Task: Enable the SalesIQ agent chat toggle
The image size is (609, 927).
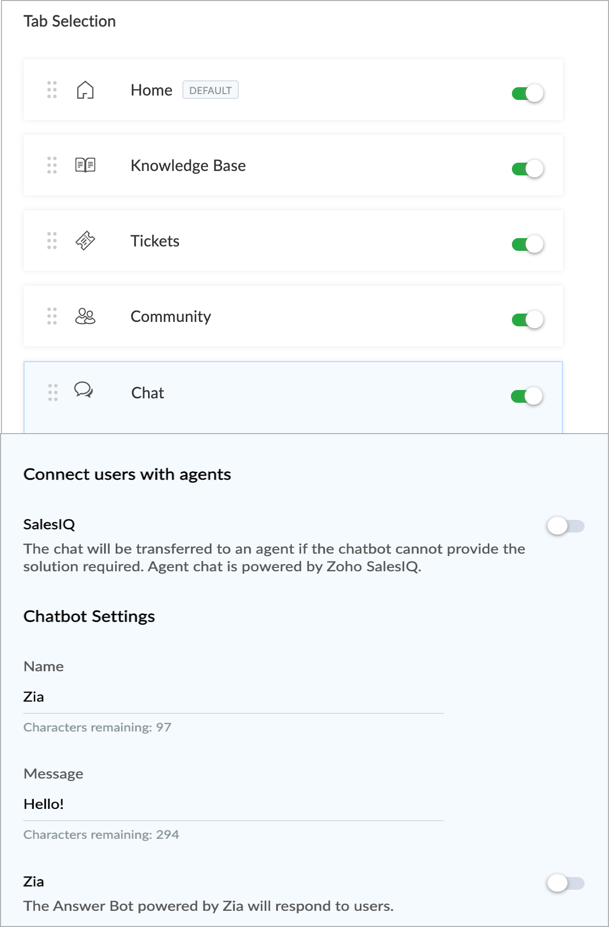Action: (566, 526)
